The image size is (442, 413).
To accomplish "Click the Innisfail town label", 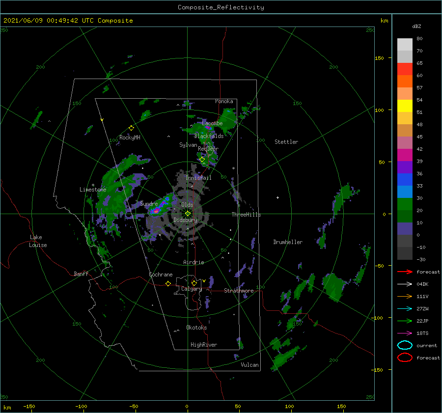I will point(198,178).
